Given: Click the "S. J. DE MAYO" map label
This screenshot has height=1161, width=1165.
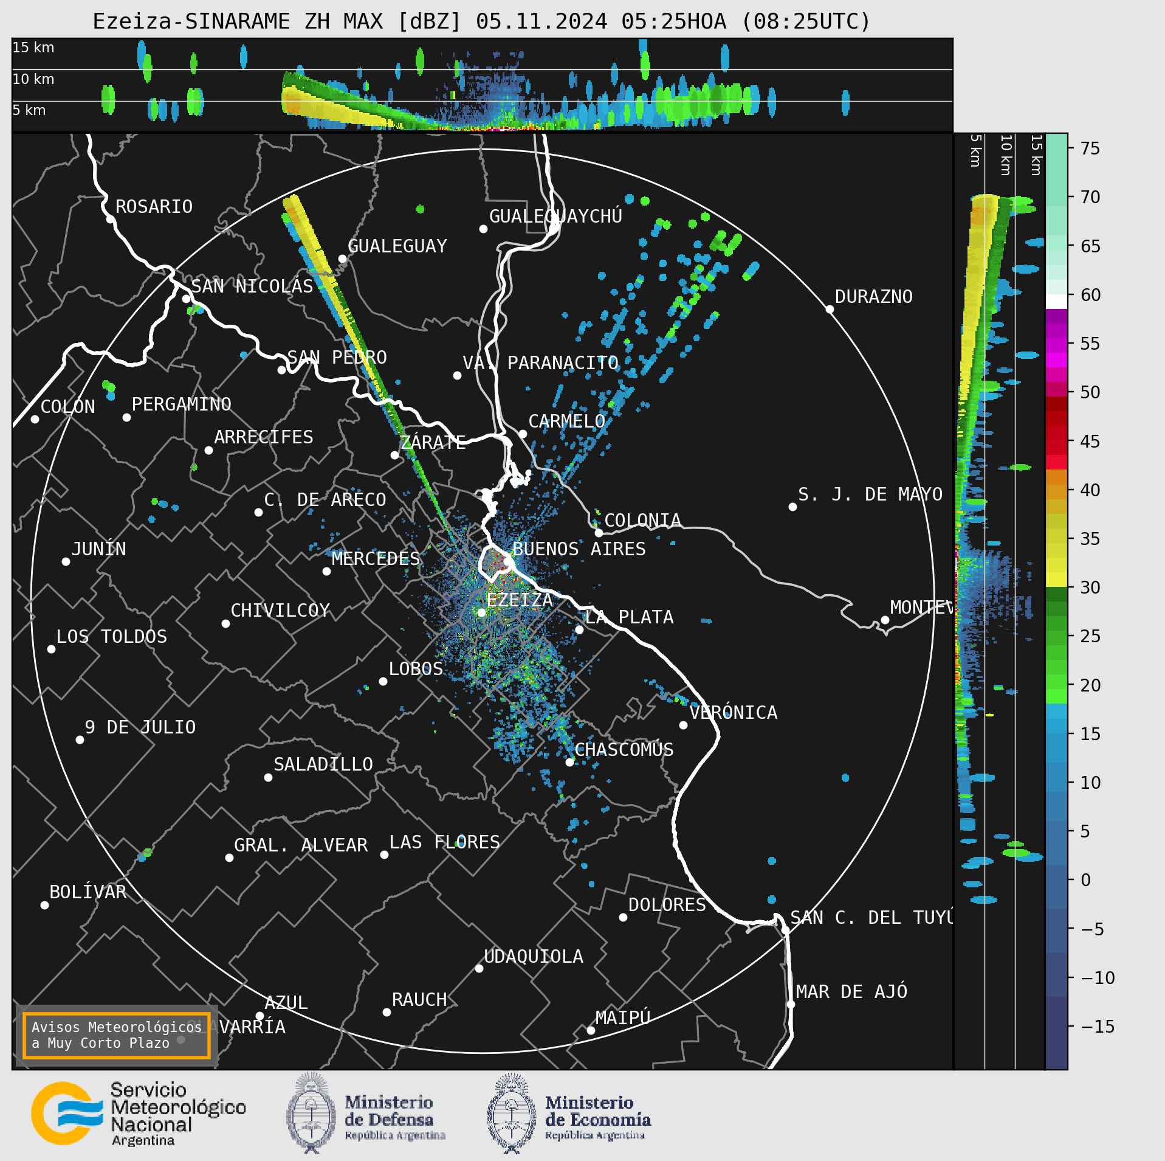Looking at the screenshot, I should click(870, 494).
